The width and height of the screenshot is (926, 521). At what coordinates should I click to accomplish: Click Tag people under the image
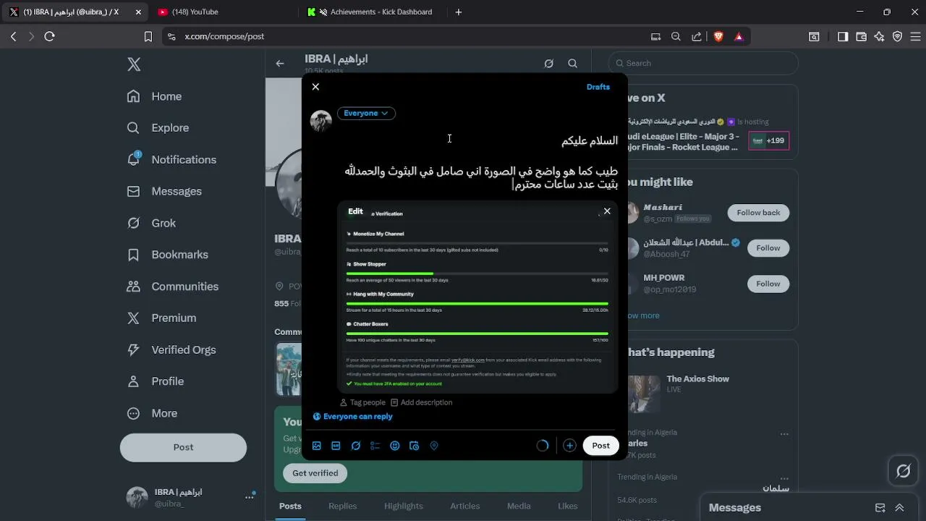click(x=362, y=402)
